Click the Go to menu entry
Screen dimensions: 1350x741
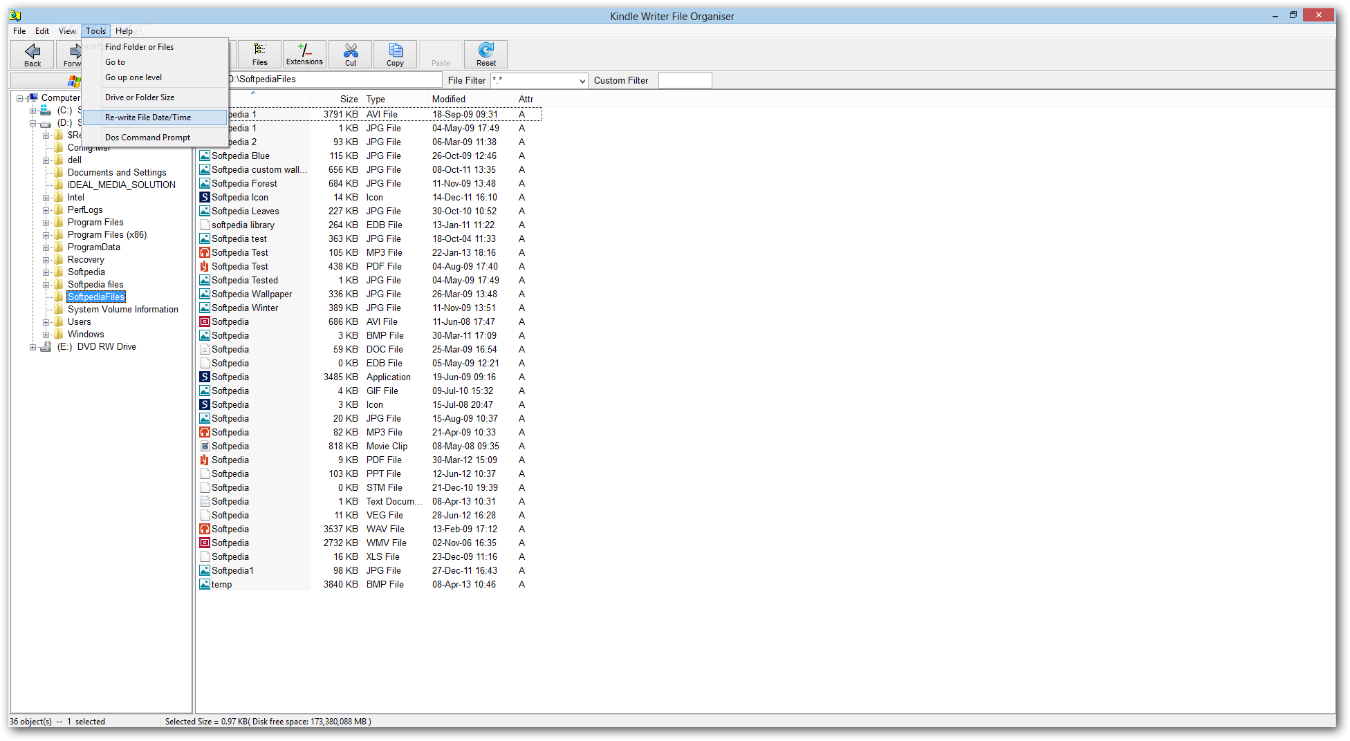point(155,62)
